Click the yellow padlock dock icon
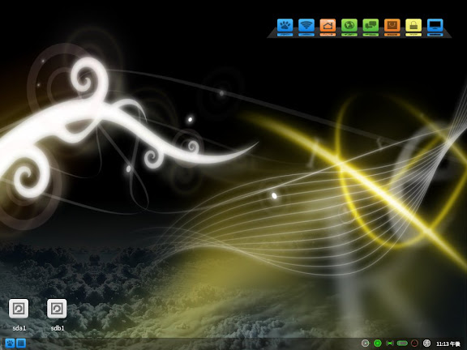The image size is (467, 350). tap(413, 26)
